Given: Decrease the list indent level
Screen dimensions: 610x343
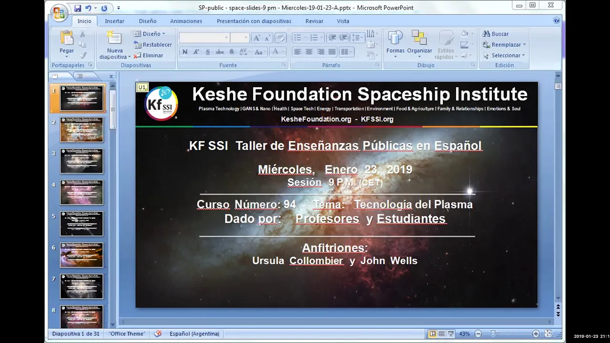Looking at the screenshot, I should click(332, 38).
